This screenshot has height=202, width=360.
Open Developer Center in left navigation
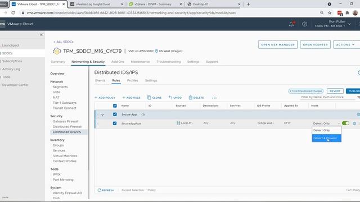(x=15, y=85)
